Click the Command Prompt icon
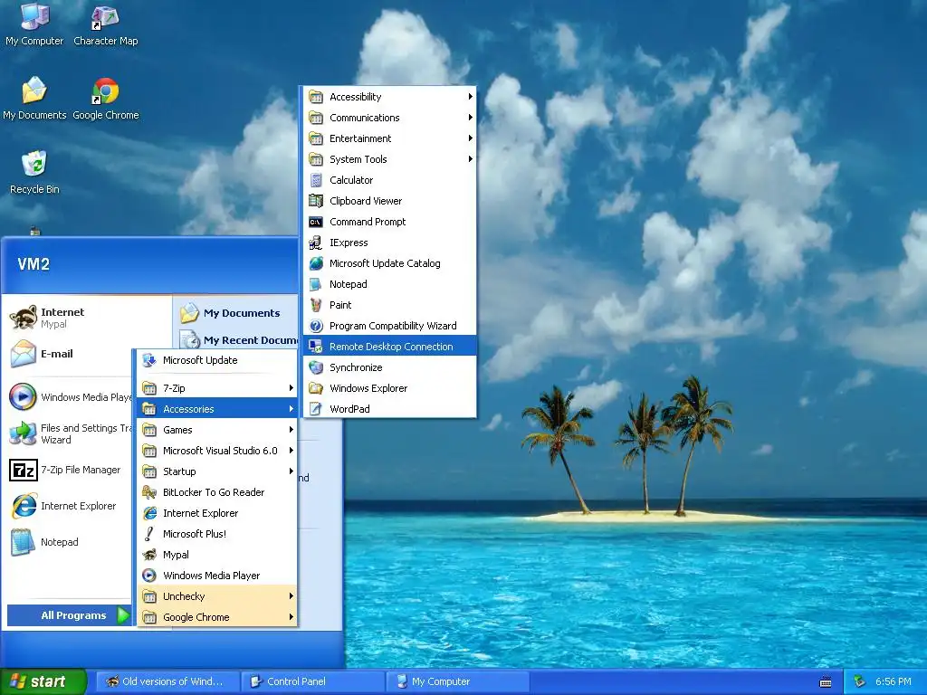Screen dimensions: 927x695 pyautogui.click(x=316, y=223)
